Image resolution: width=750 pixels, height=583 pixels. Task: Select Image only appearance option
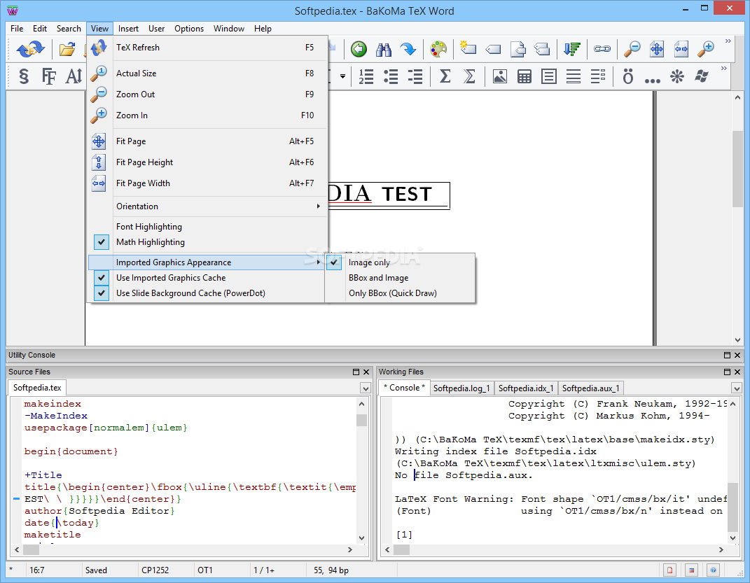(x=401, y=262)
